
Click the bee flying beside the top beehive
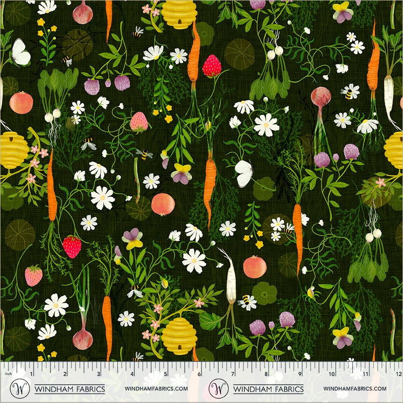[137, 32]
